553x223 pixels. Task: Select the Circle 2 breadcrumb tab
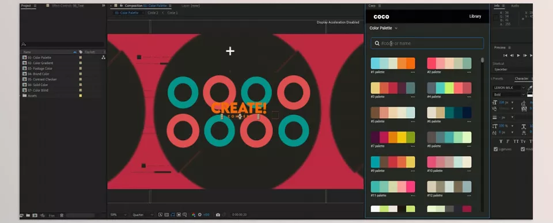click(x=153, y=13)
